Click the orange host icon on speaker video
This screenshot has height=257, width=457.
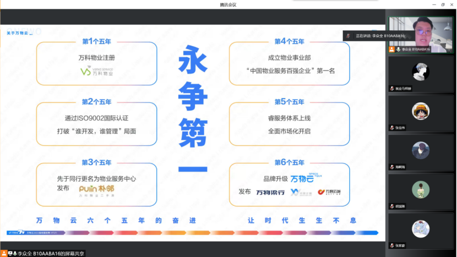[x=391, y=49]
